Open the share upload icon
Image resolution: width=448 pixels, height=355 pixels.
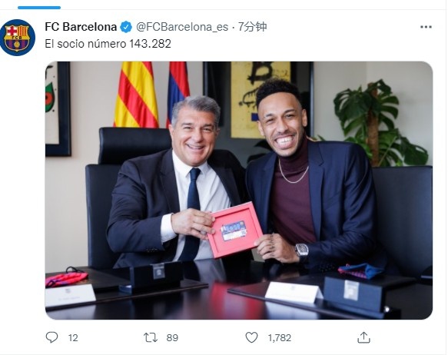click(x=363, y=337)
